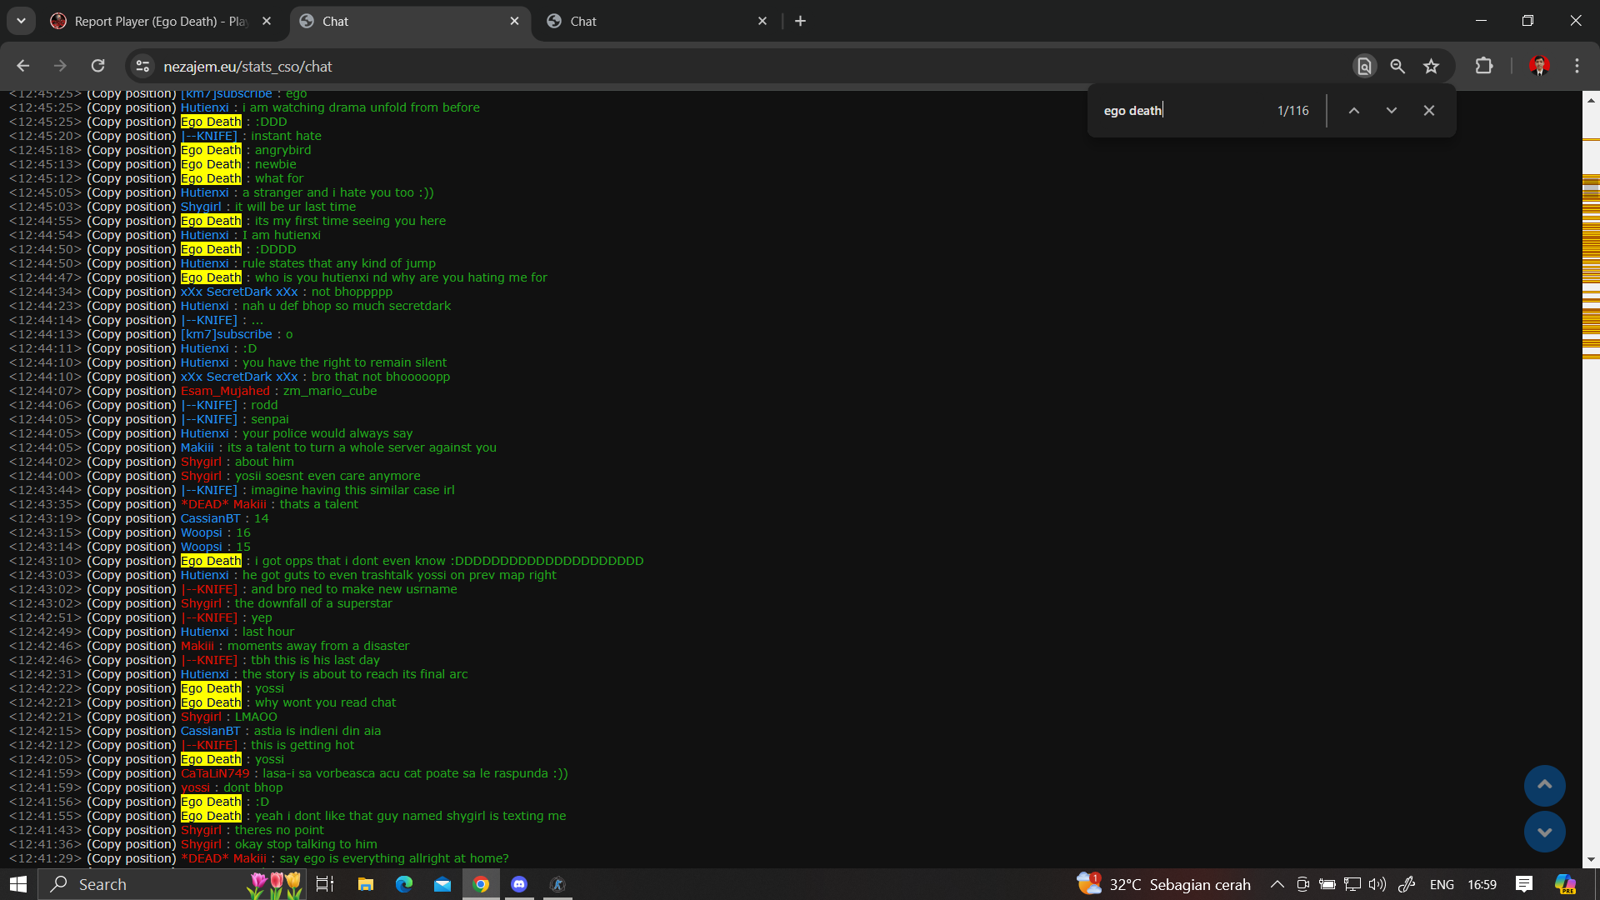
Task: Open a new browser tab
Action: [x=801, y=21]
